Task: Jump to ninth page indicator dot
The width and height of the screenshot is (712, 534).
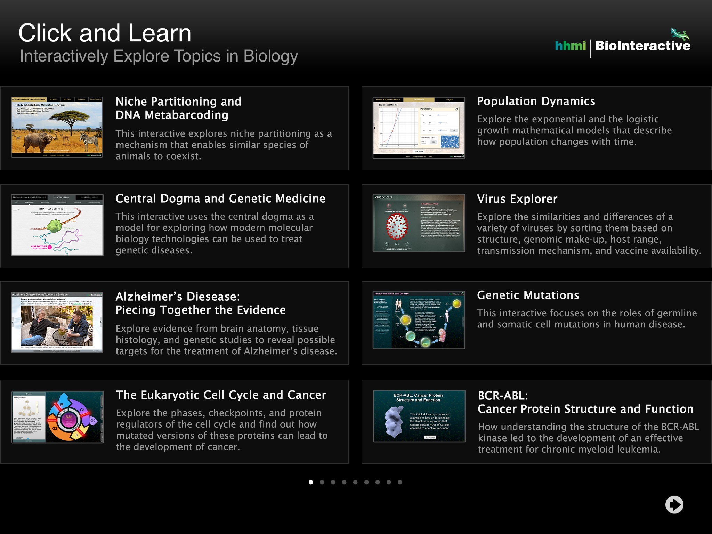Action: click(400, 482)
